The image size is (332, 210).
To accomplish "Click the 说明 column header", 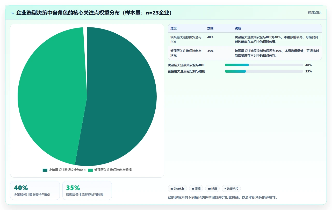I will tap(238, 28).
